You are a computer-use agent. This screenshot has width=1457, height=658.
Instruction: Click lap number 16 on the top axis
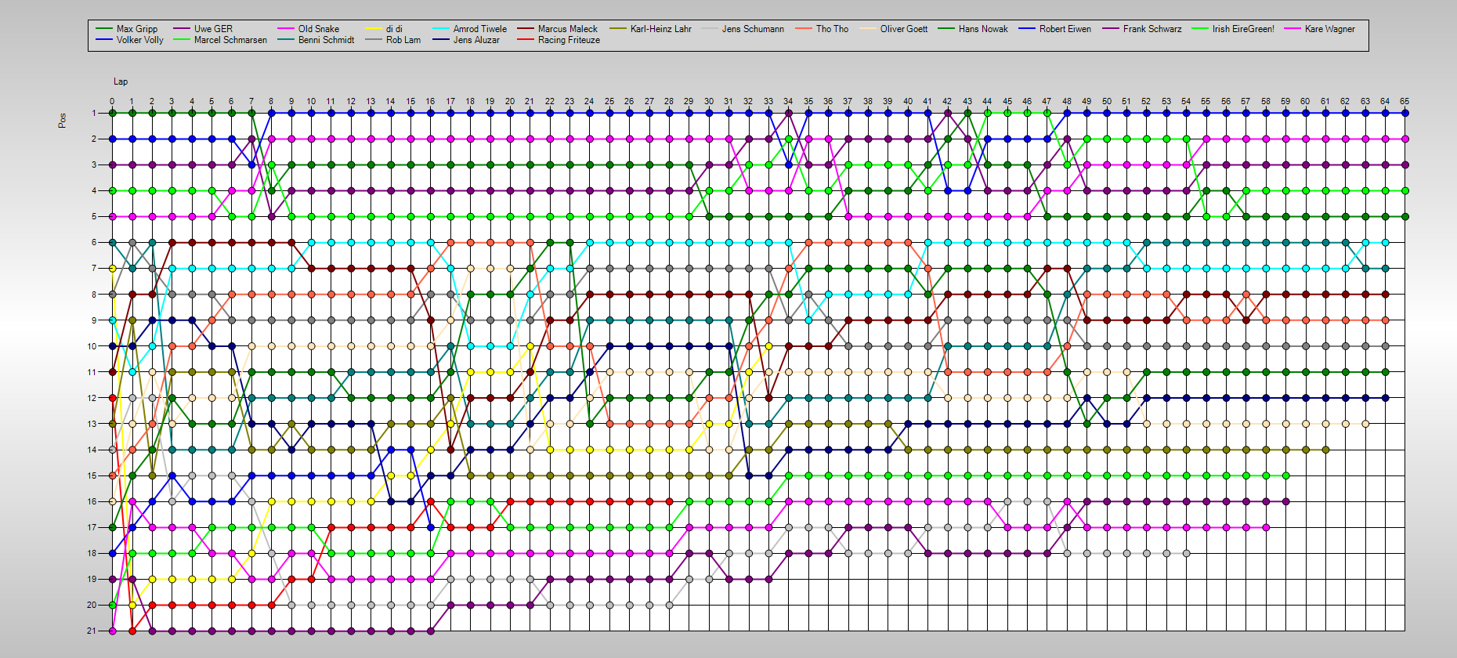(x=430, y=101)
